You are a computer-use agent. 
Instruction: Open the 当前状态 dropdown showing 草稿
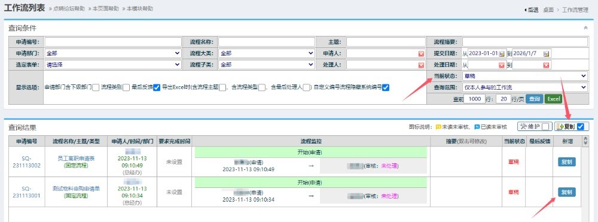pyautogui.click(x=525, y=76)
